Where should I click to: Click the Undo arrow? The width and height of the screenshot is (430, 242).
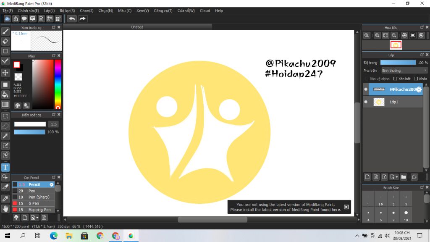(72, 18)
